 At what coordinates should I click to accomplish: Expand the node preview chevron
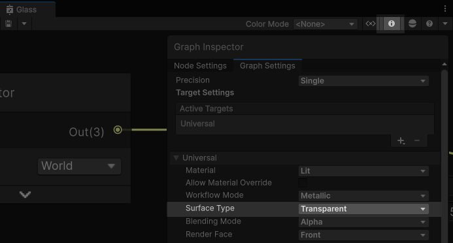25,195
